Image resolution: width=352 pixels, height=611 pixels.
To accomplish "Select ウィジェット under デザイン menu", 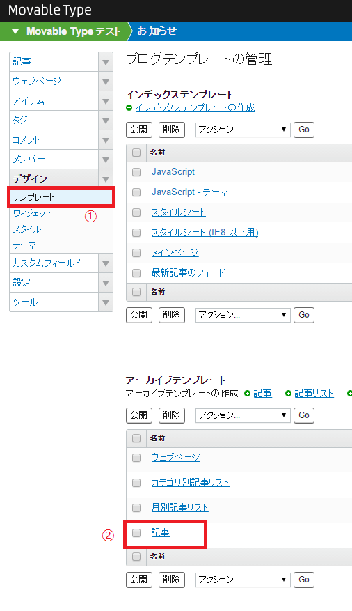I will (x=32, y=213).
